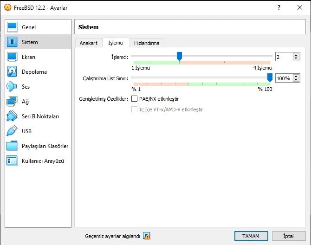Select Kullanıcı Arayüzü in the list
Viewport: 311px width, 245px height.
coord(38,161)
